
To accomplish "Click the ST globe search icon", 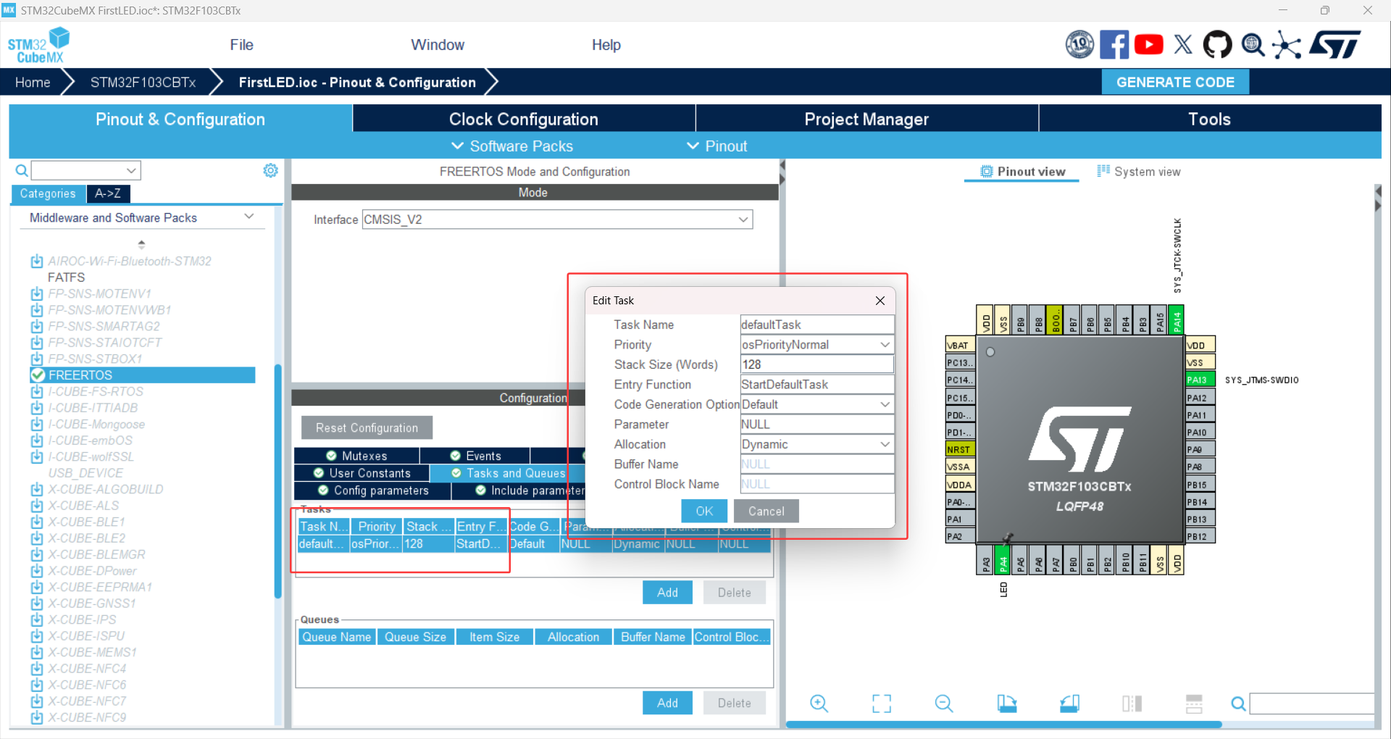I will point(1253,45).
